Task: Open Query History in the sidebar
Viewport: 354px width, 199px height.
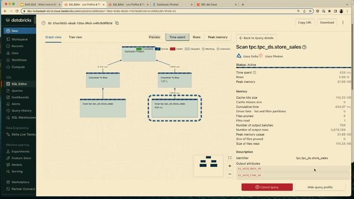Action: [x=22, y=111]
